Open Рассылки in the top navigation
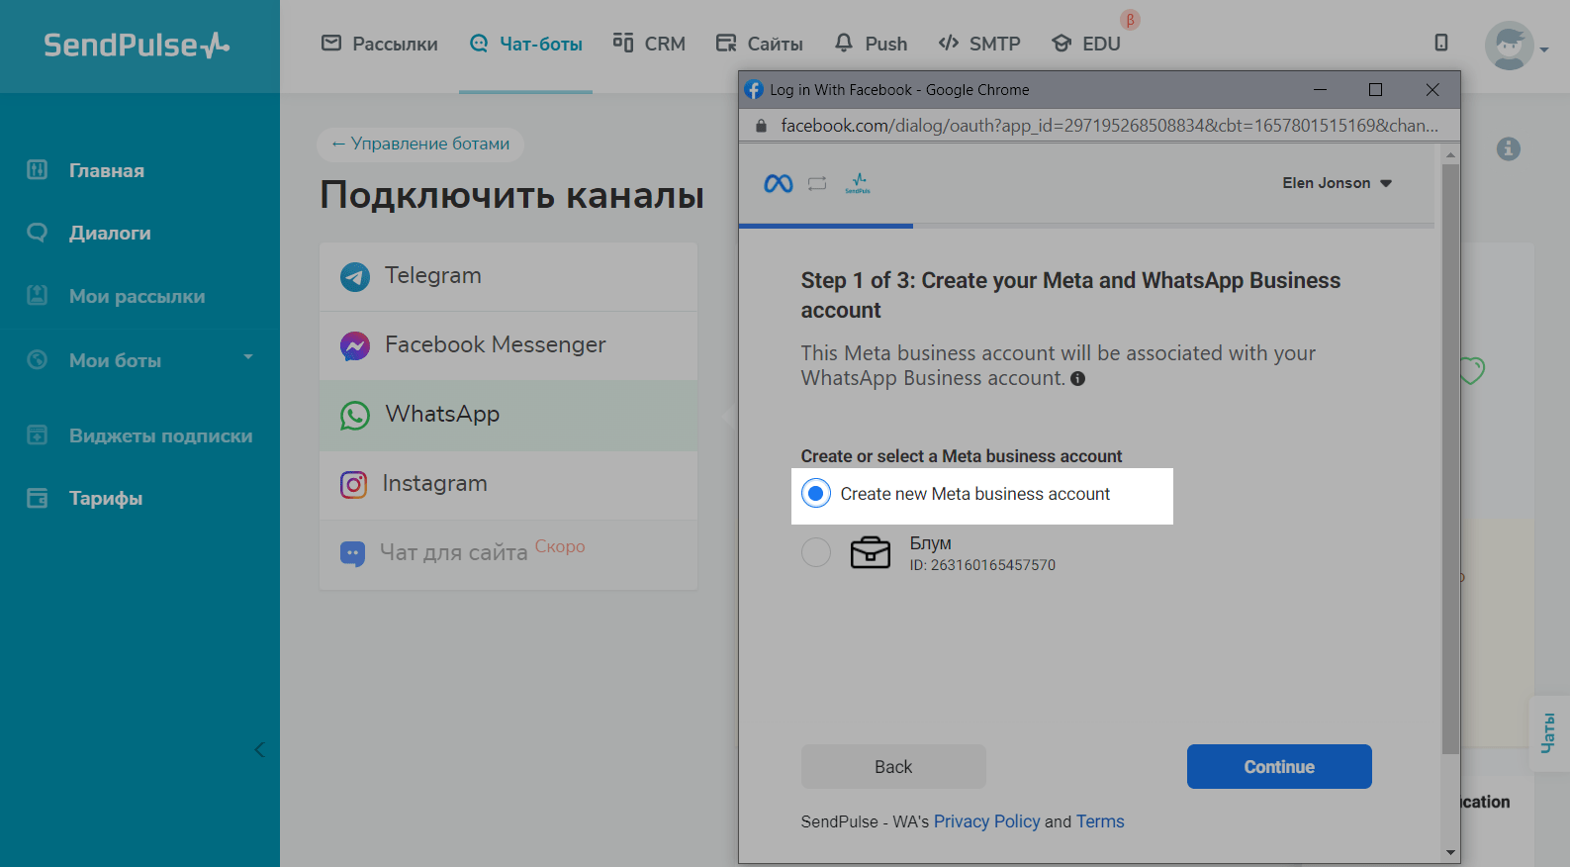The width and height of the screenshot is (1570, 867). tap(380, 44)
